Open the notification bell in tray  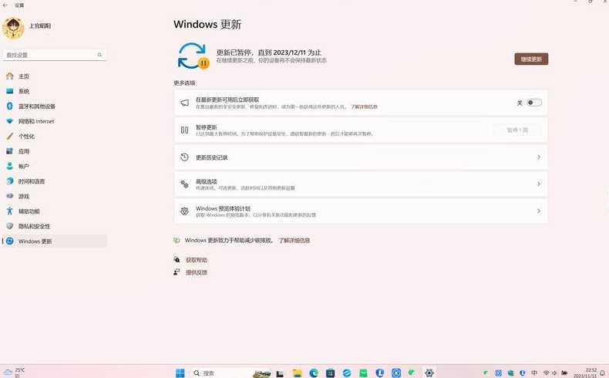click(x=602, y=373)
